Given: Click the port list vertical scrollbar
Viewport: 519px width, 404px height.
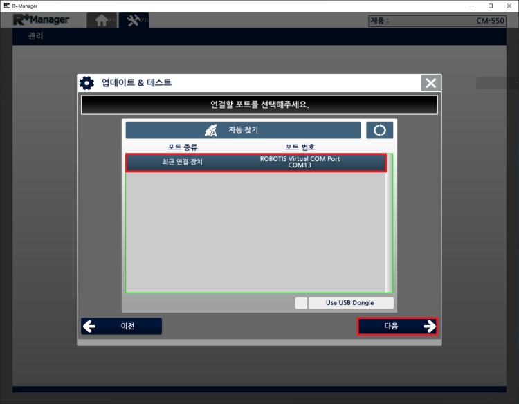Looking at the screenshot, I should 388,221.
